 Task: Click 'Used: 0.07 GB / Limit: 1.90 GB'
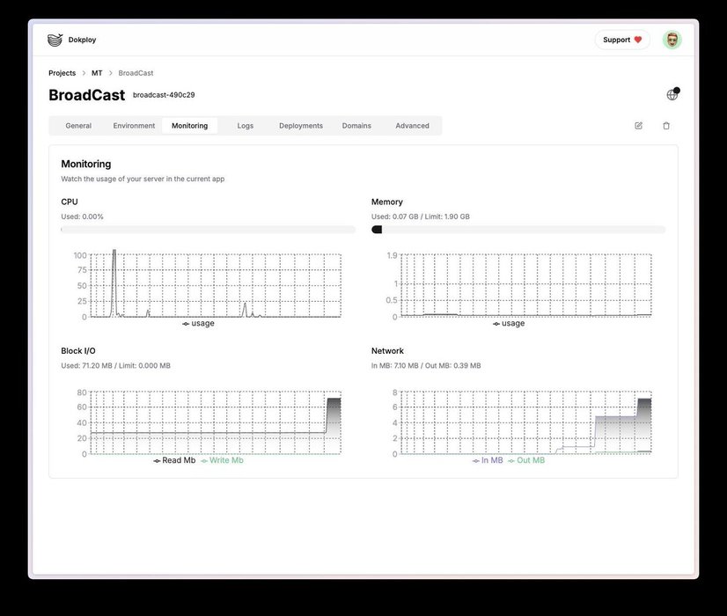tap(421, 216)
